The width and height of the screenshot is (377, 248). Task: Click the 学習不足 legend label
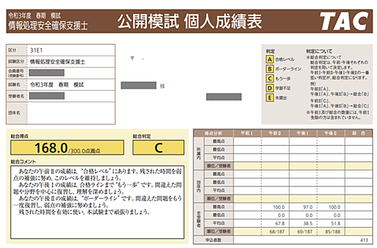(283, 88)
